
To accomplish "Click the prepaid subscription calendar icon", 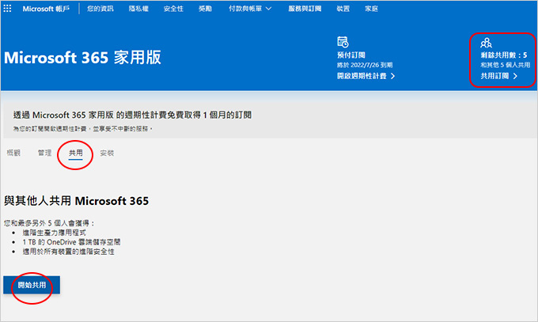I will tap(343, 42).
